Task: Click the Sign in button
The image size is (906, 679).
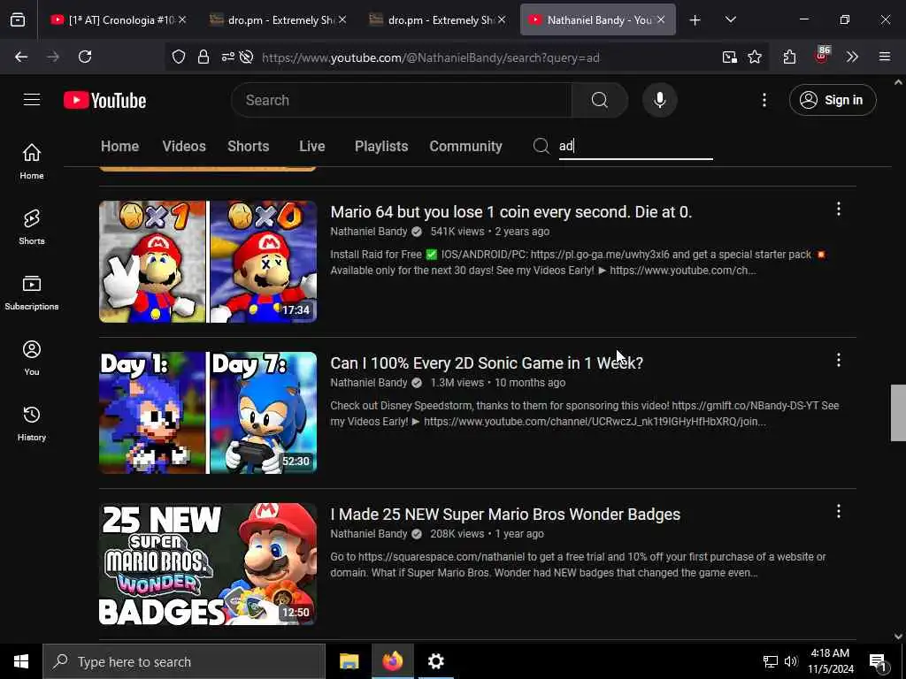Action: point(832,100)
